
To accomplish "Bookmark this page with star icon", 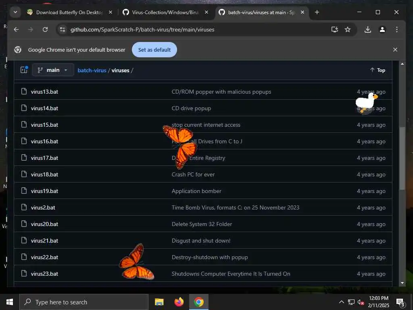I will pyautogui.click(x=348, y=29).
